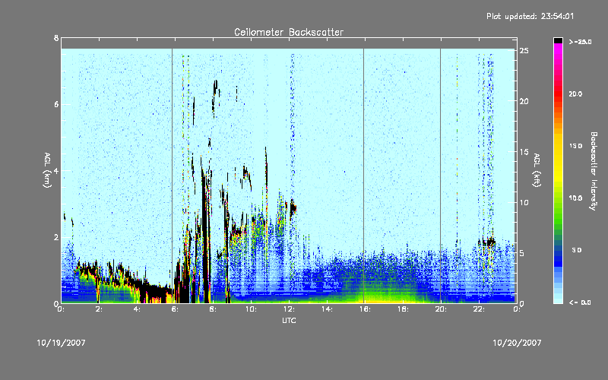The width and height of the screenshot is (608, 380).
Task: Click the colorbar value 20.0
Action: 575,93
